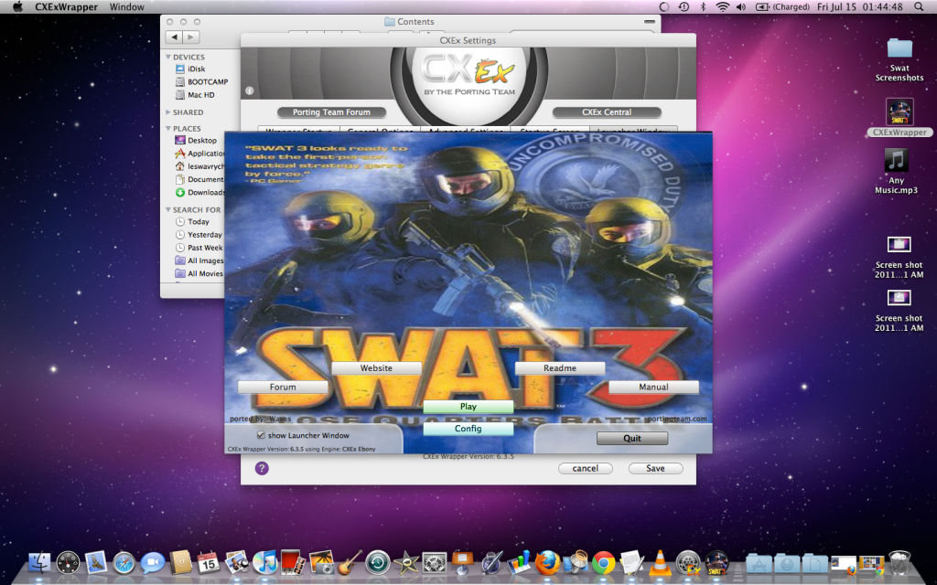Launch iMovie from the dock
This screenshot has height=585, width=937.
tap(406, 562)
